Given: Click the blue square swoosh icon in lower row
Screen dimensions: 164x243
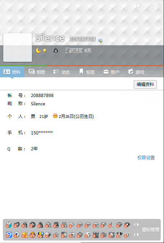Looking at the screenshot, I should (x=9, y=235).
